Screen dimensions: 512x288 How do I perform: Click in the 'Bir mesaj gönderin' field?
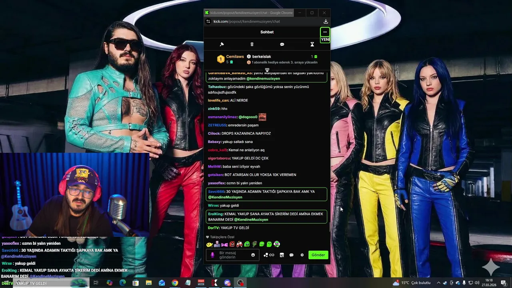click(x=233, y=255)
